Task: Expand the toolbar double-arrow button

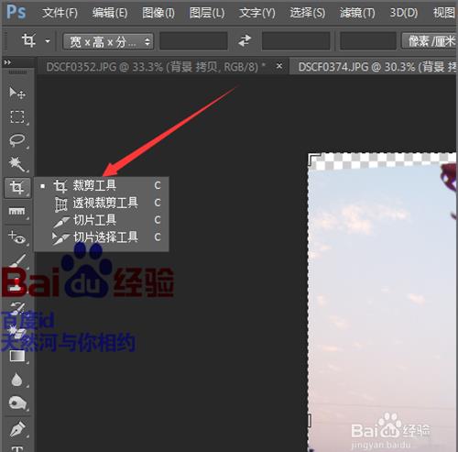Action: click(7, 62)
